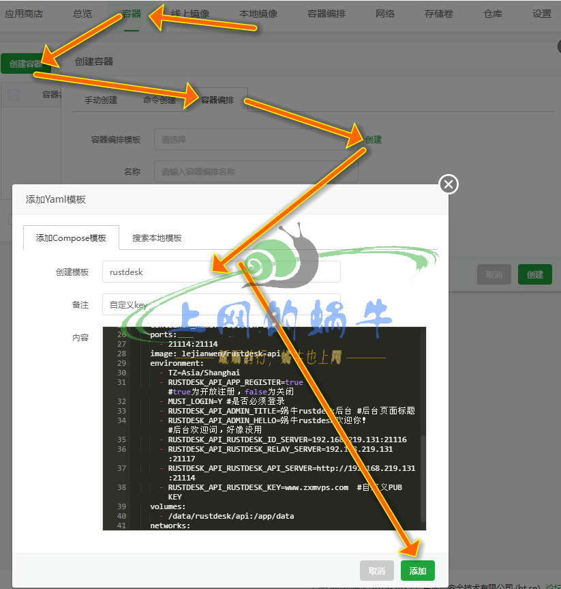Click the image: lejianwen/rustdesk-api line

(x=215, y=354)
